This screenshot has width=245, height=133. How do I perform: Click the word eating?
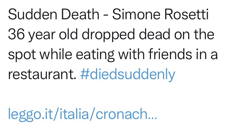coord(95,55)
